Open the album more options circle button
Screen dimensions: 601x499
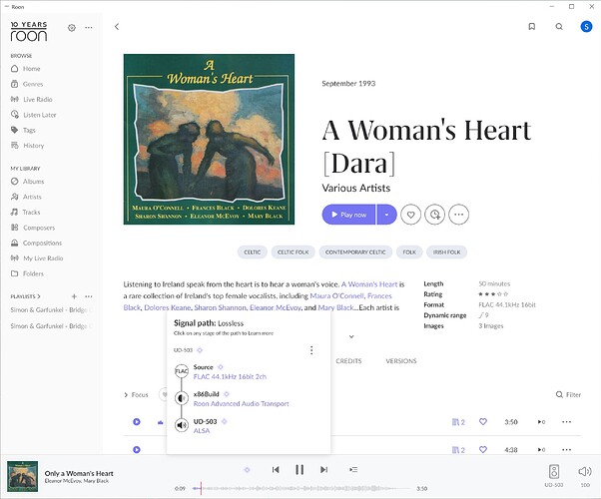459,215
